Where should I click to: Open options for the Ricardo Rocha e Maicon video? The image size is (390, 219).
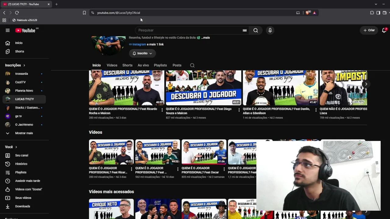point(162,110)
